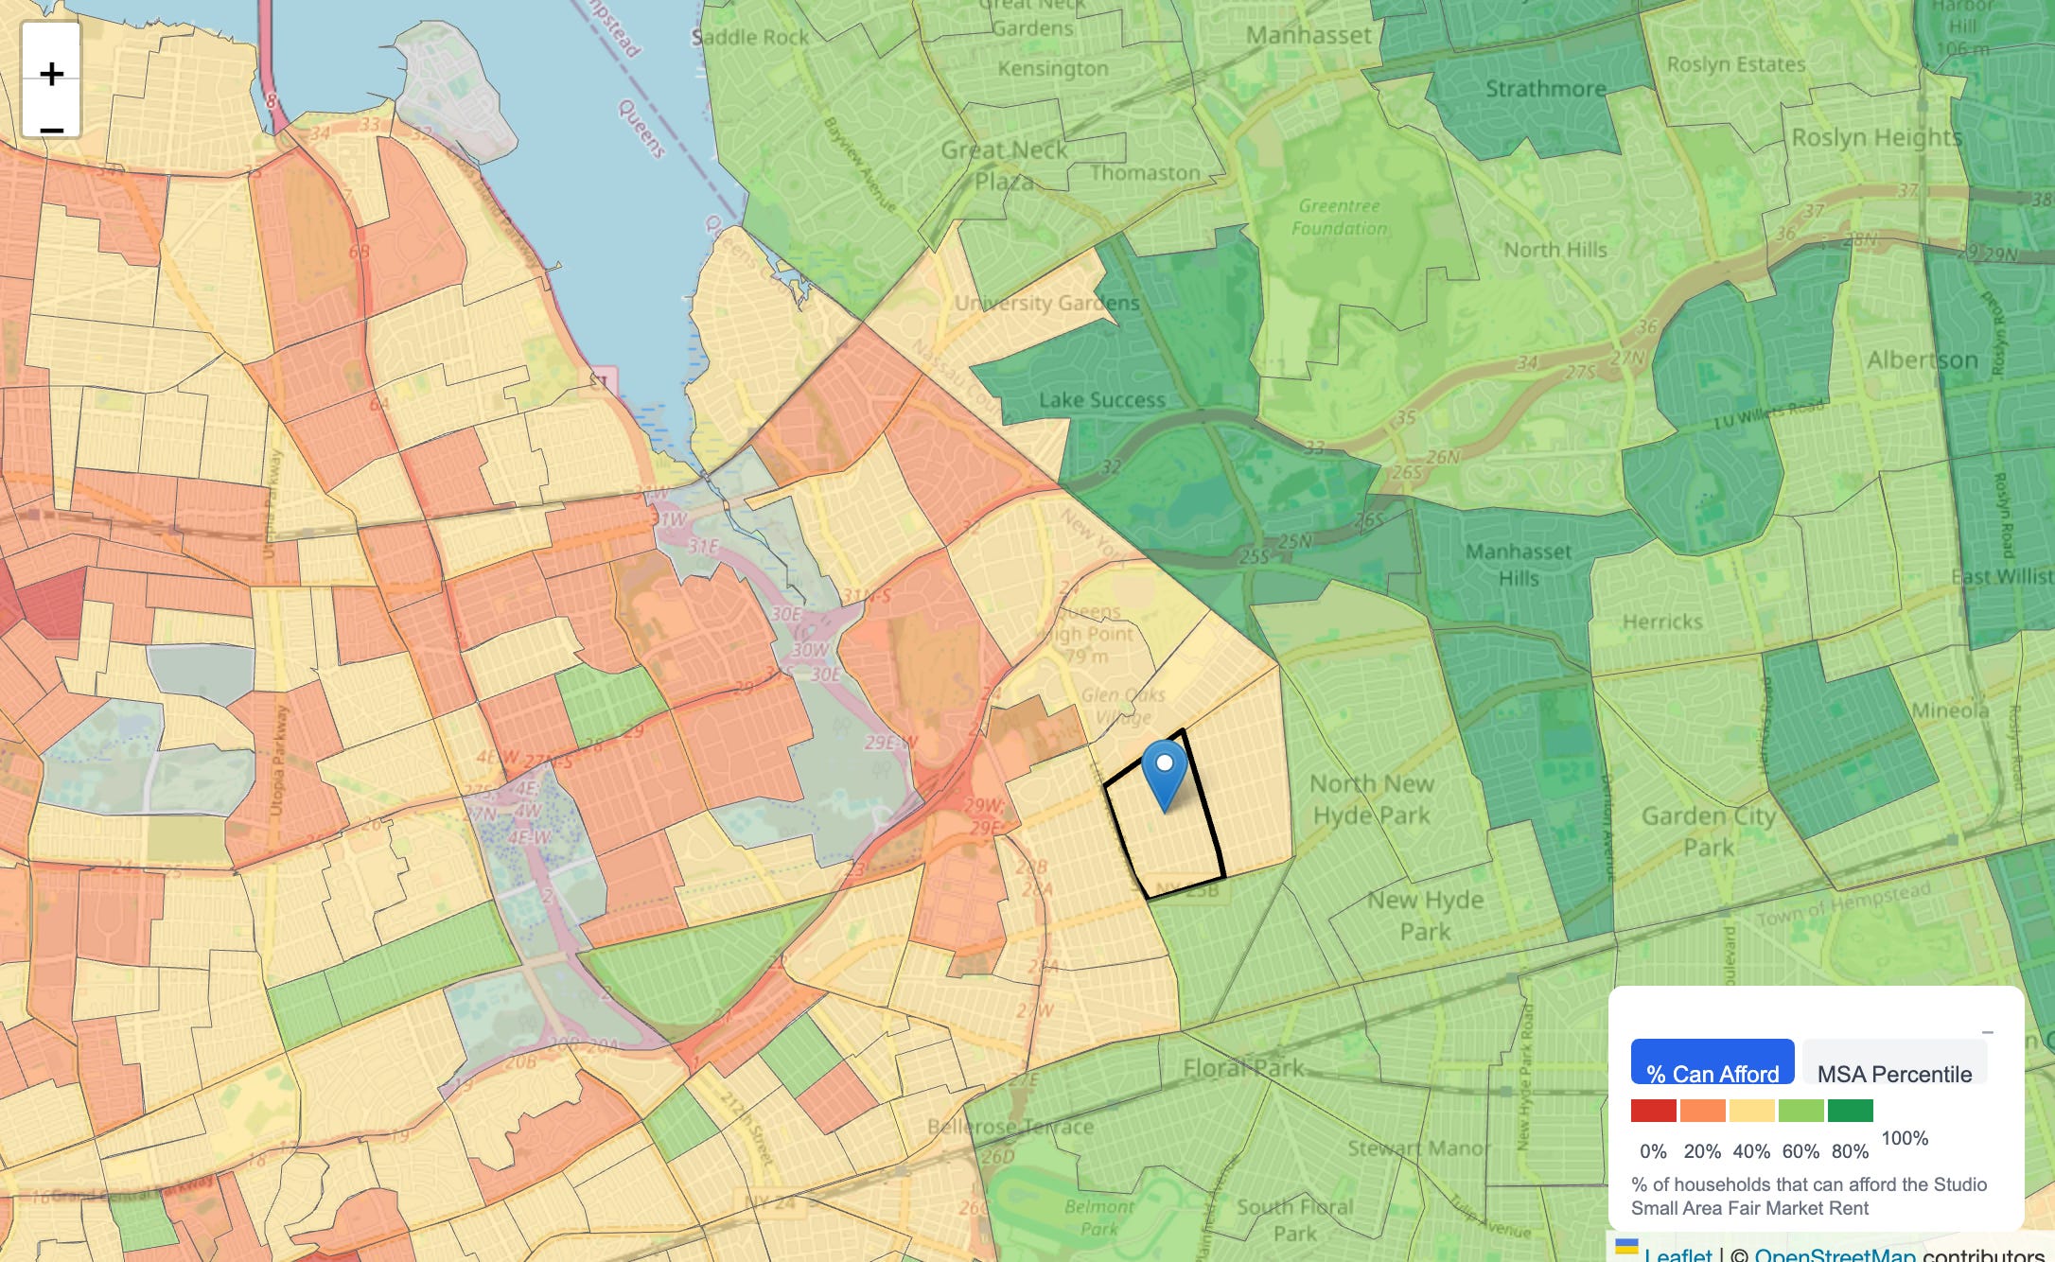This screenshot has height=1262, width=2055.
Task: Select the % Can Afford tab
Action: tap(1712, 1063)
